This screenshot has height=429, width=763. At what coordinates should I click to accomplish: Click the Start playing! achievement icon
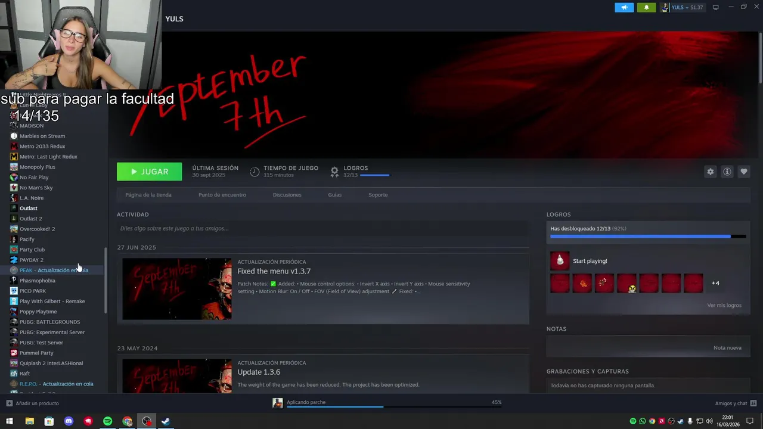[559, 260]
